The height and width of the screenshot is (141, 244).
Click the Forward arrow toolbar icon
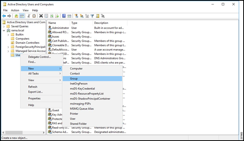9,16
